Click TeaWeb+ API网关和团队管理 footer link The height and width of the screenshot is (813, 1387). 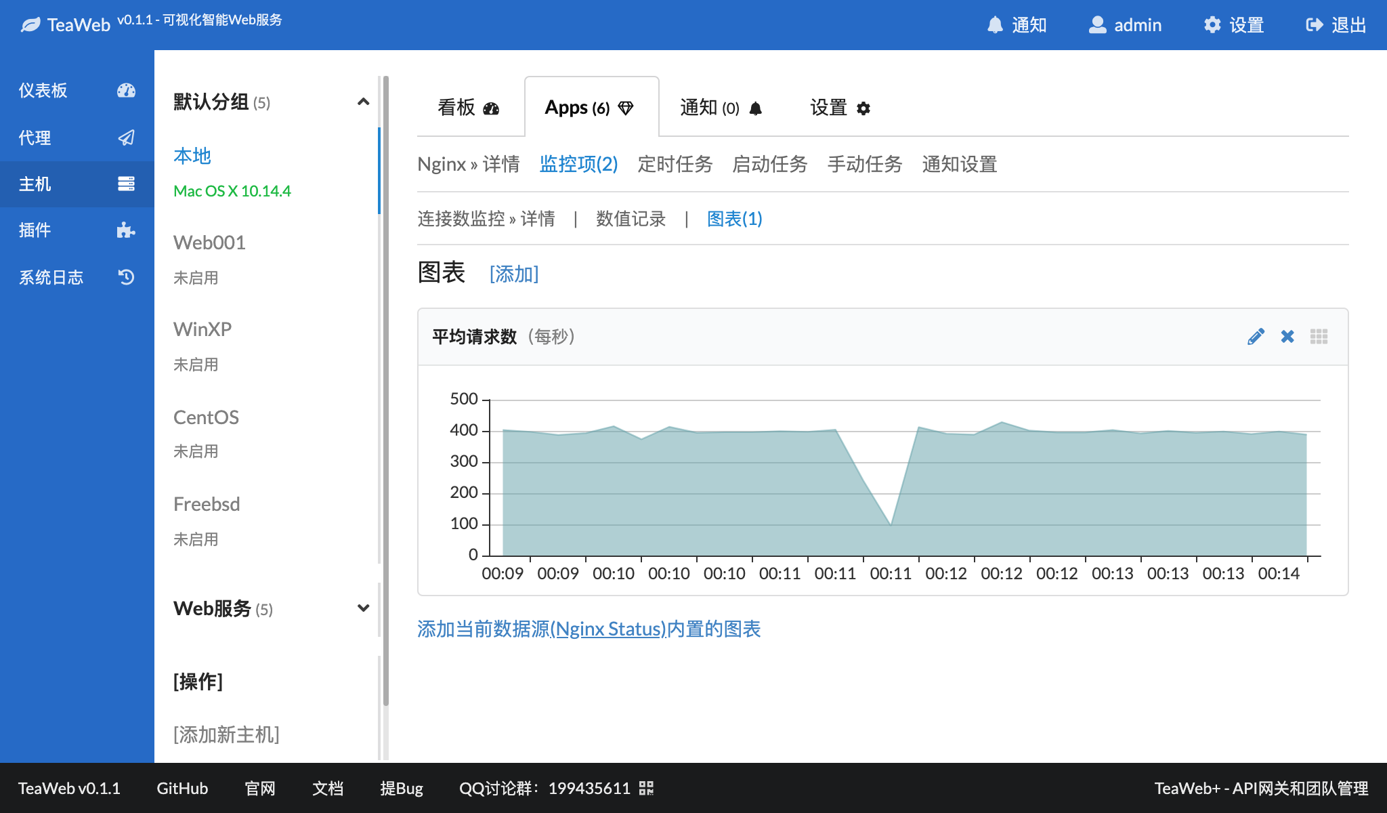pos(1261,788)
